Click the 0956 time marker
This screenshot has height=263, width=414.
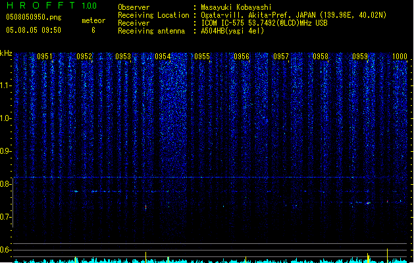242,57
